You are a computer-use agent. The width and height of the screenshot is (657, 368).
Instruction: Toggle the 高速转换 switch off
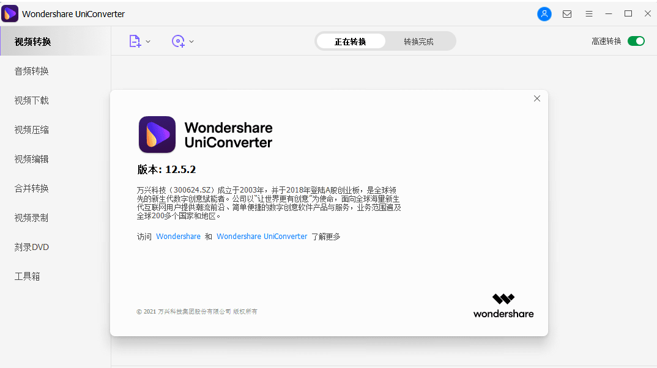pos(636,41)
